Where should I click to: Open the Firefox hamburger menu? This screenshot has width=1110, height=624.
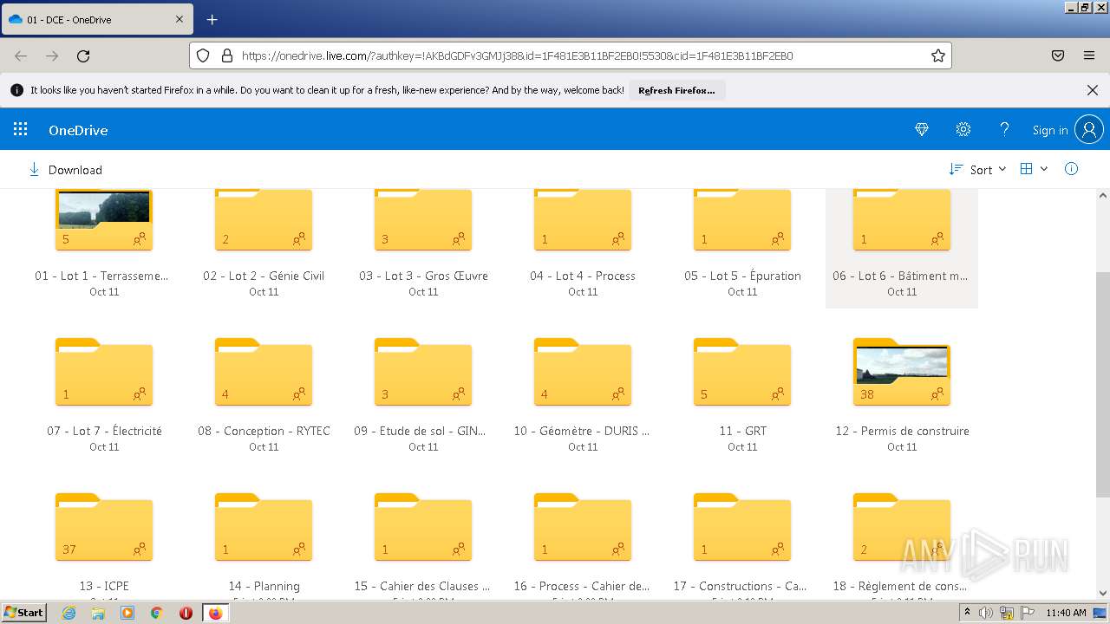[1089, 55]
